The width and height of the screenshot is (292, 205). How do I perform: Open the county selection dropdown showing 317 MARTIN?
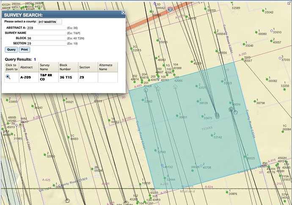50,22
